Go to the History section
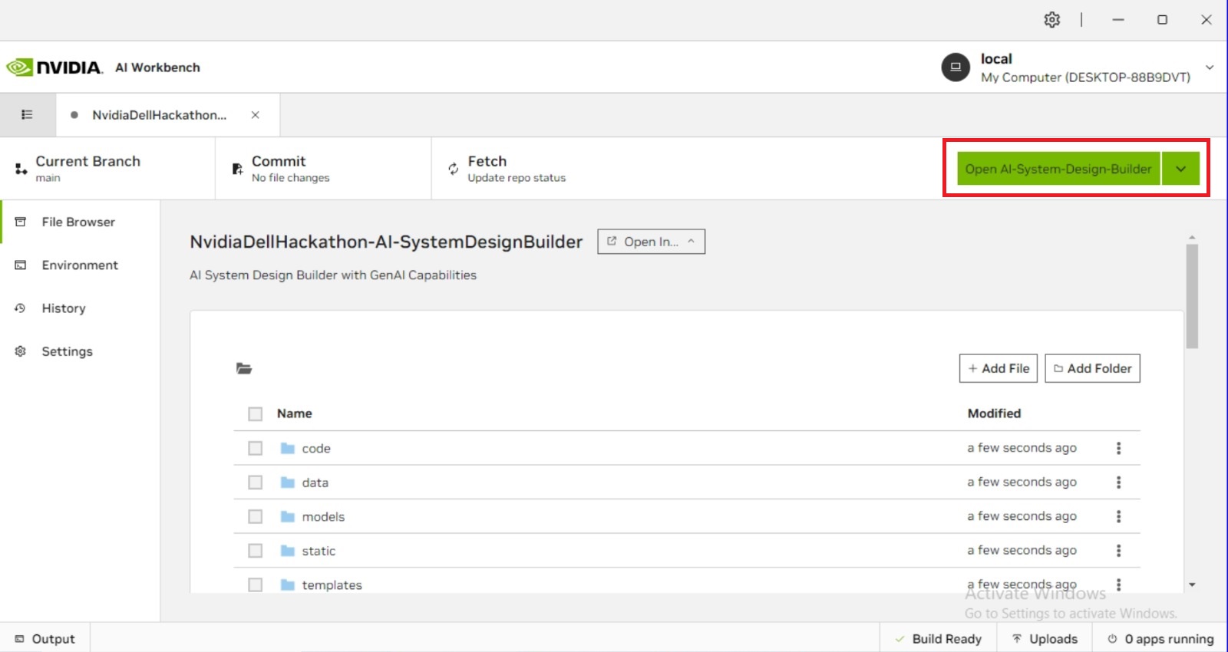The height and width of the screenshot is (652, 1228). [x=64, y=308]
